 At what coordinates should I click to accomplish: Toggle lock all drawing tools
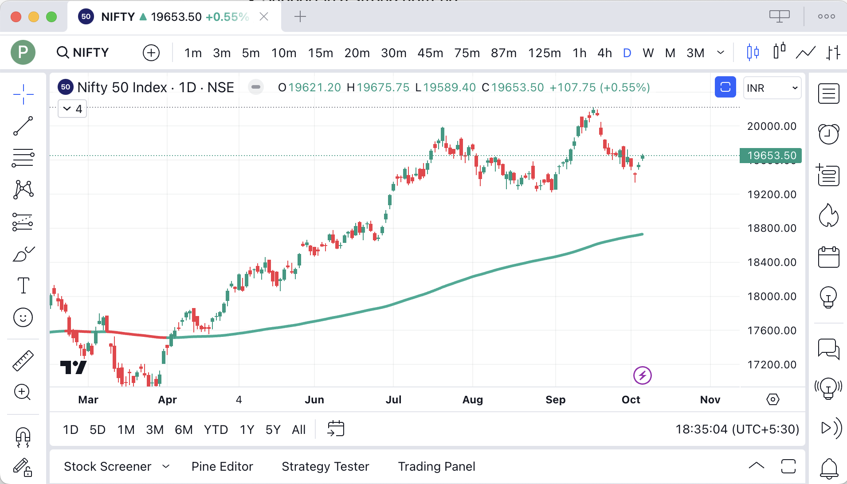[23, 467]
